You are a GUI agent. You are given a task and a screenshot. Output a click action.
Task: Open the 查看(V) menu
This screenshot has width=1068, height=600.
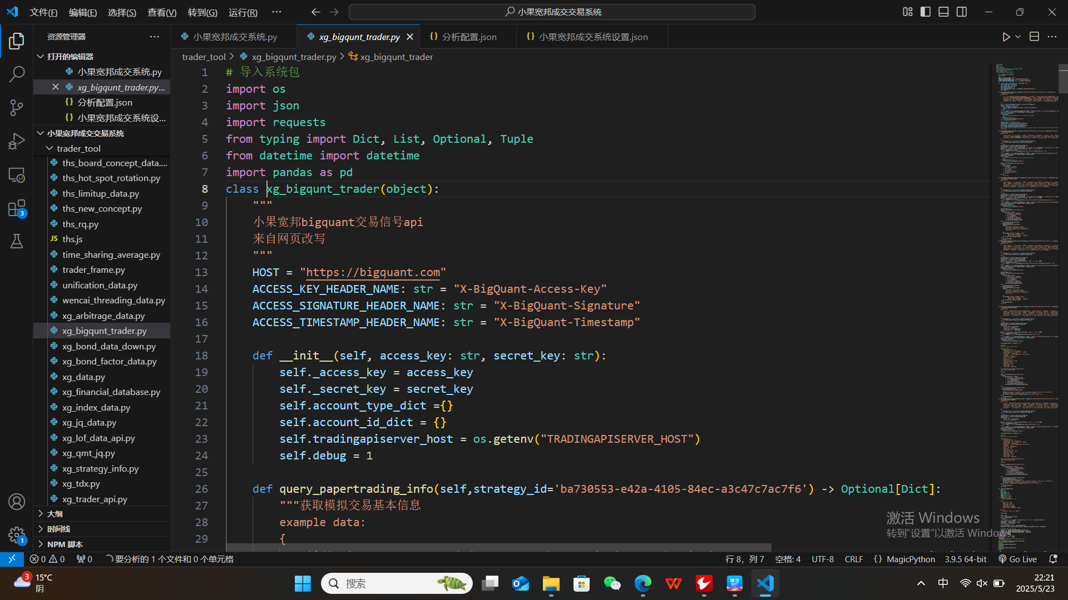click(161, 12)
